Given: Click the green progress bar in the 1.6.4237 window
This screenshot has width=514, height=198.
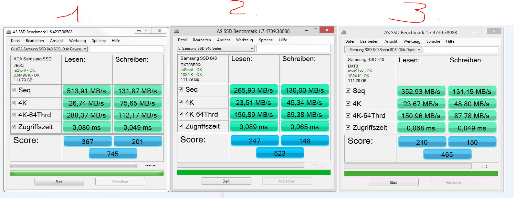Looking at the screenshot, I should (87, 173).
